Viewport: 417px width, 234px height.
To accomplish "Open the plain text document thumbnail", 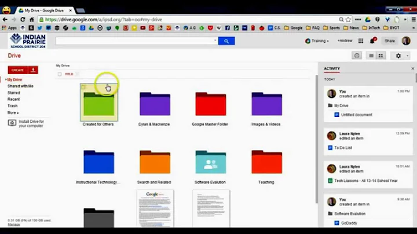I will [x=211, y=209].
